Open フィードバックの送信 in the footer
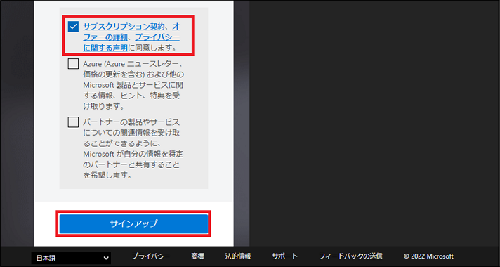The image size is (500, 267). click(x=350, y=256)
